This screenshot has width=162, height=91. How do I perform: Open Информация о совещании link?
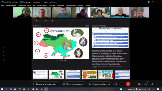30,2
